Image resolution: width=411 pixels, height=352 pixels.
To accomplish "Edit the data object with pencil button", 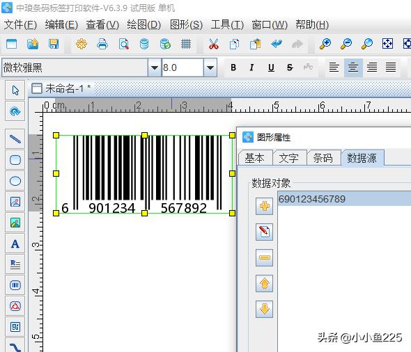I will click(264, 232).
